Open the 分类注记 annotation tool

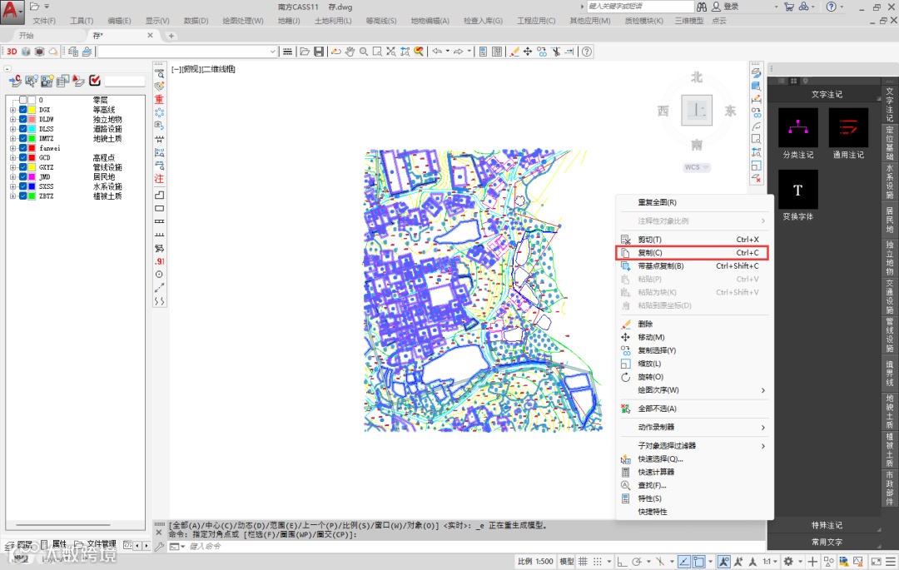797,129
